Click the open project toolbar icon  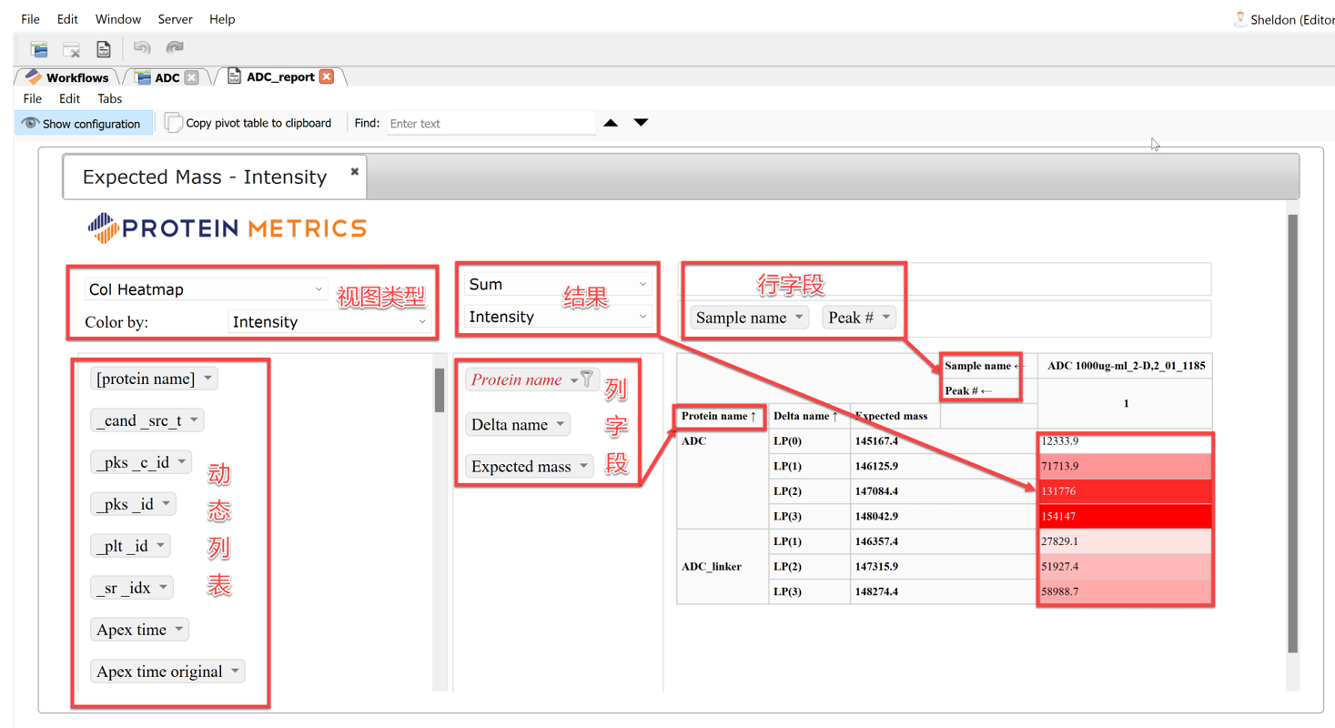pyautogui.click(x=39, y=49)
